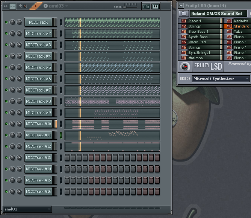
Task: Mute MIDITrack #6 with green LED
Action: click(6, 79)
